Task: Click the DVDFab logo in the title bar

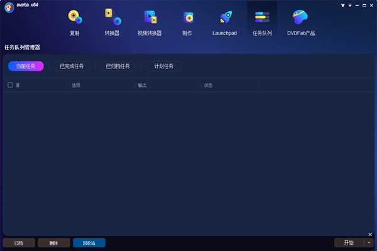Action: click(x=8, y=6)
